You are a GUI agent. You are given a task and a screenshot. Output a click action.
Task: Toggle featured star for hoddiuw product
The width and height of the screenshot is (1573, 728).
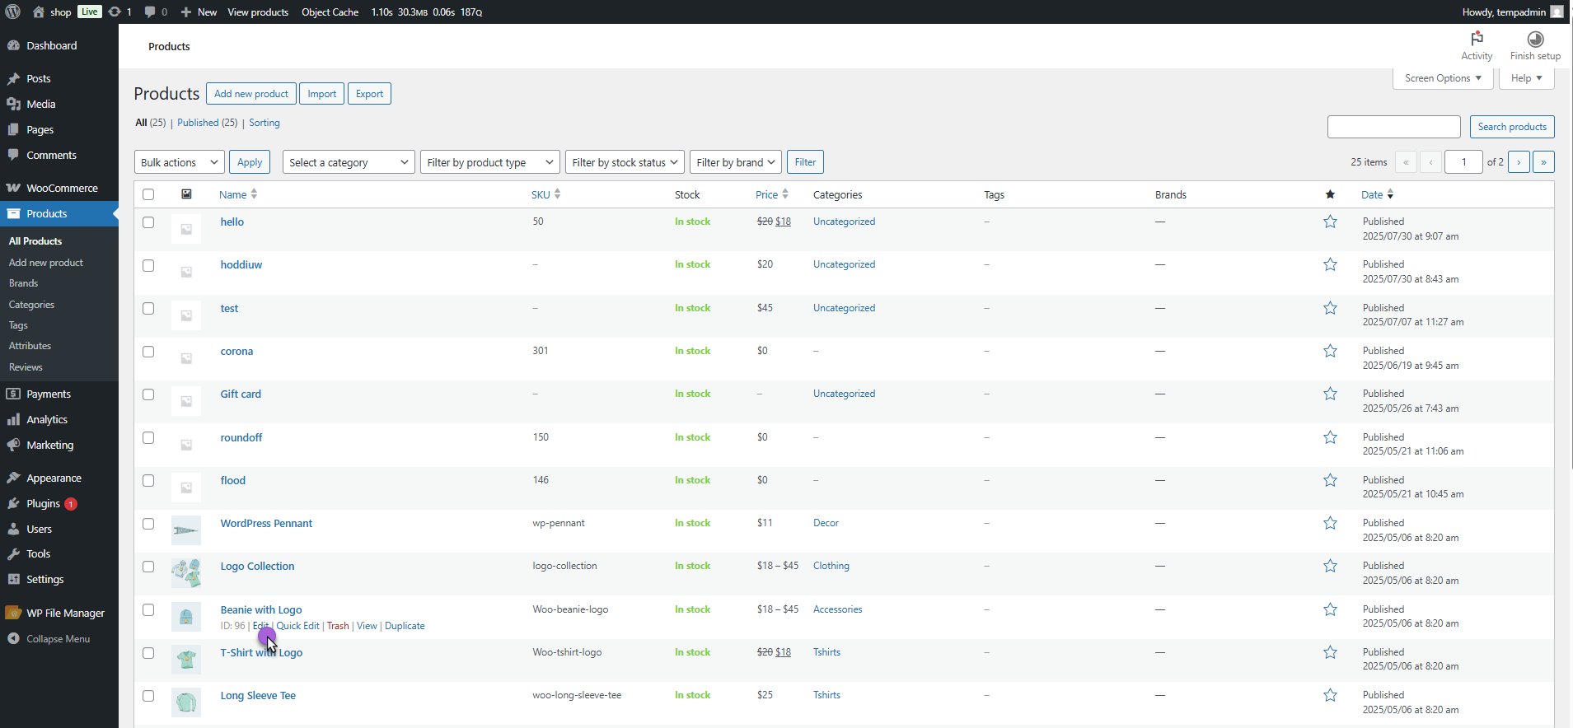click(1330, 264)
